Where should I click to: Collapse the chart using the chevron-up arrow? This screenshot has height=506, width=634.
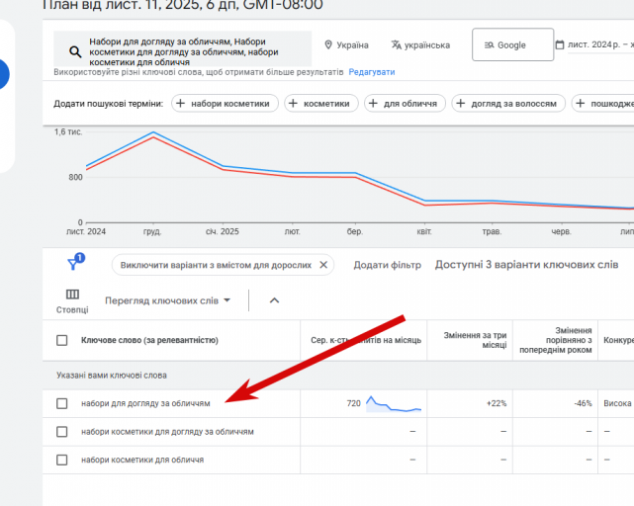tap(274, 300)
